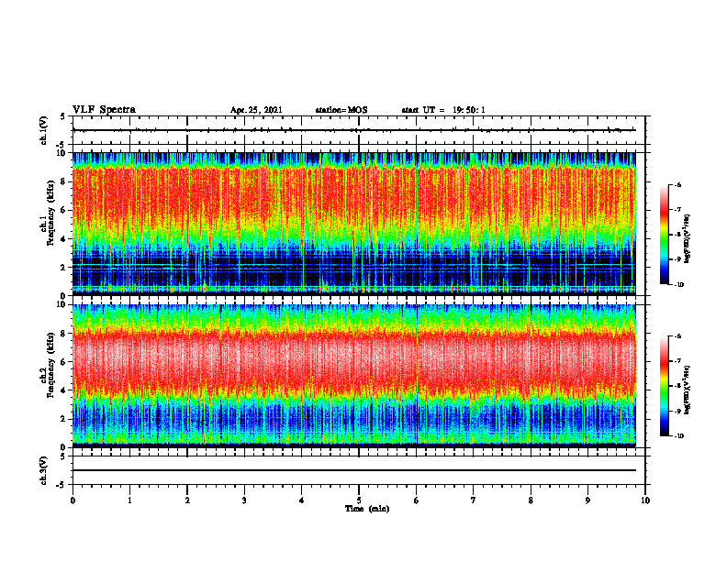727x561 pixels.
Task: Click the flat ch.3 voltage trace line
Action: tap(354, 470)
